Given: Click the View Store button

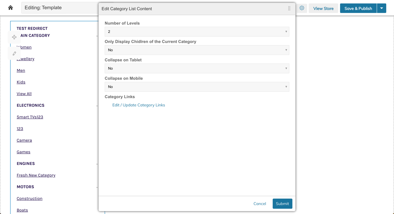Looking at the screenshot, I should [323, 8].
